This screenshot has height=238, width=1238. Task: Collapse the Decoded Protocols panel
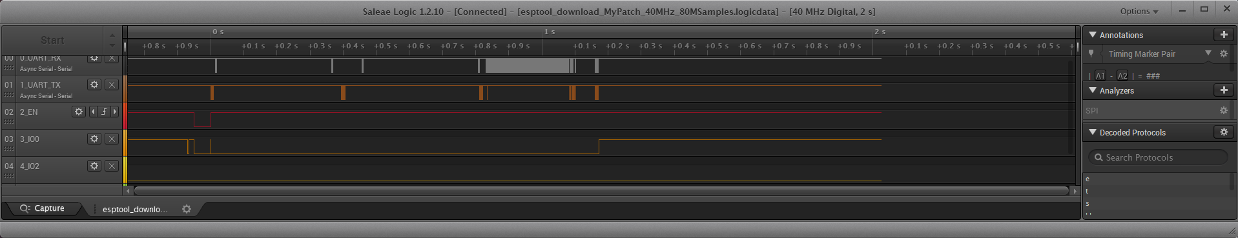[x=1093, y=132]
